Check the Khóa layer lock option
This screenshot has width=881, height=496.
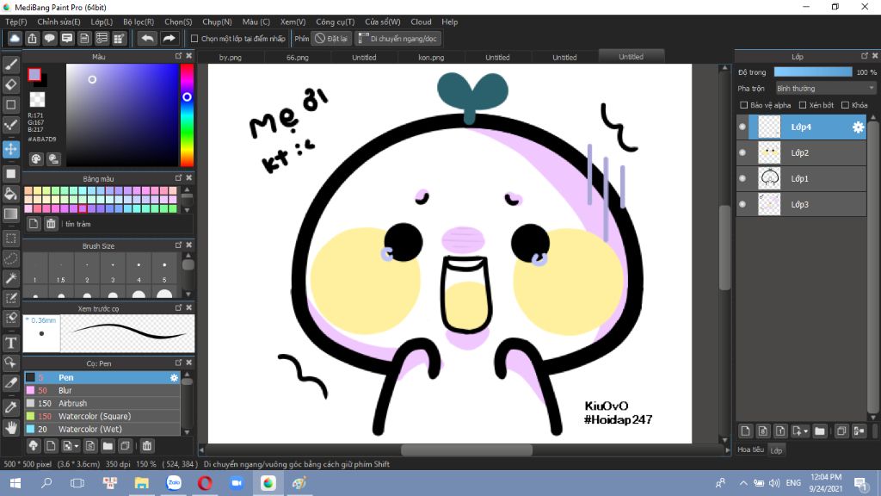[845, 105]
